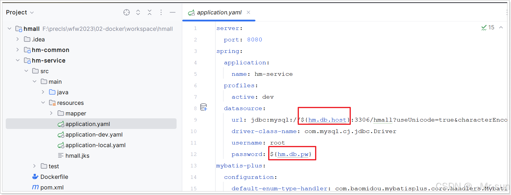
Task: Hide the Project panel with minimize icon
Action: [173, 12]
